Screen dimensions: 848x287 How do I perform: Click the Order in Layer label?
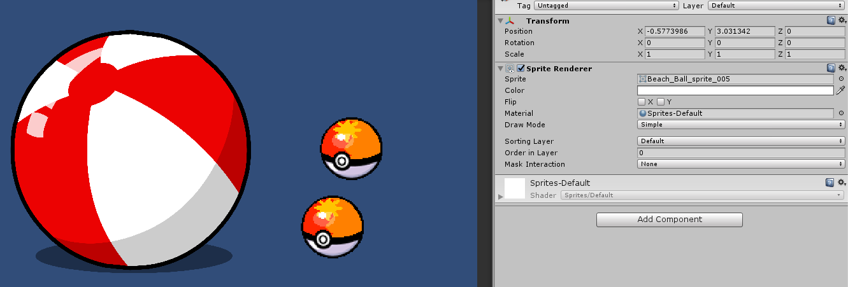click(531, 153)
